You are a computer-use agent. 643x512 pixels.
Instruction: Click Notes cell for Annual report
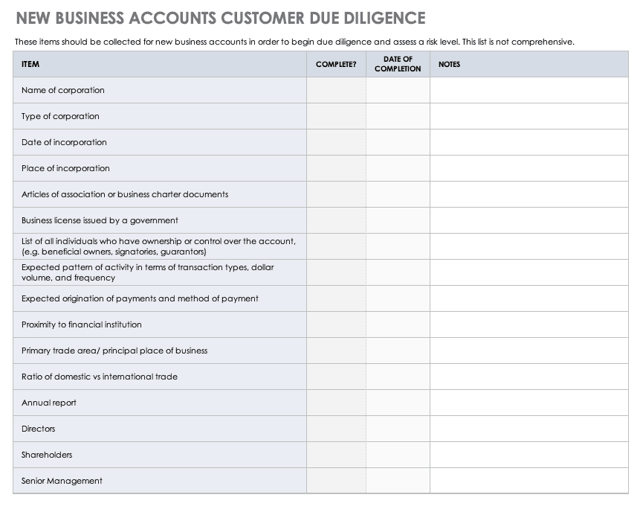click(529, 403)
